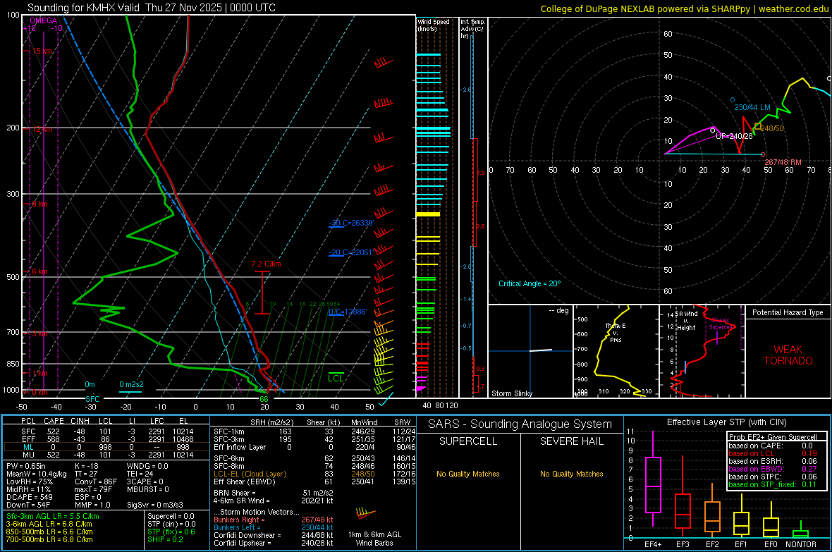Click the ConvT = 86F value
The width and height of the screenshot is (832, 552).
pyautogui.click(x=96, y=482)
